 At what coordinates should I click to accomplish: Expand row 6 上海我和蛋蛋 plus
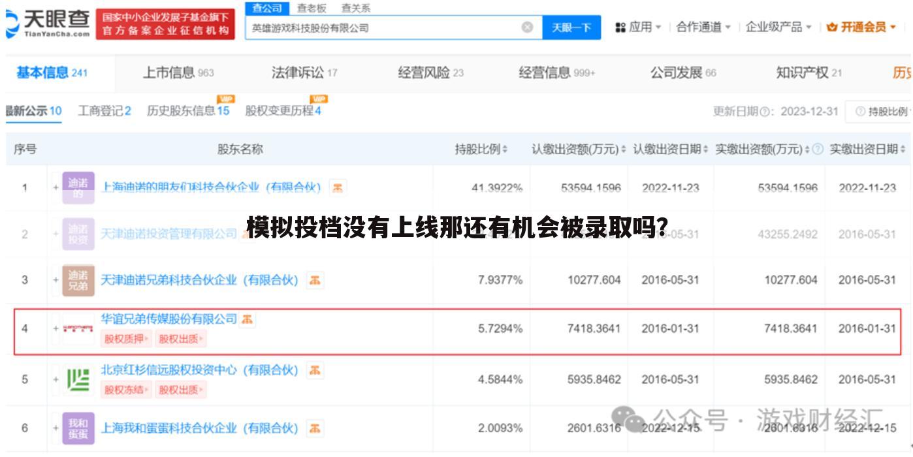point(56,428)
